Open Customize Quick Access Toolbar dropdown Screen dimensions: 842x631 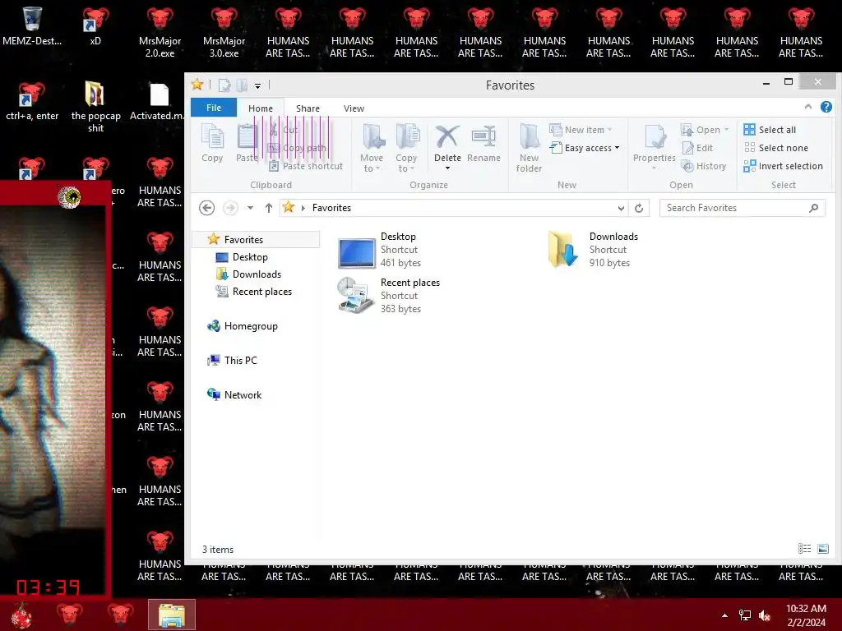click(x=257, y=85)
